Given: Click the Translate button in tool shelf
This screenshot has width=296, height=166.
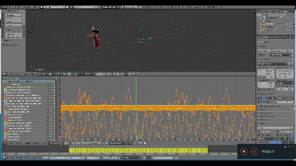Looking at the screenshot, I should coord(13,15).
